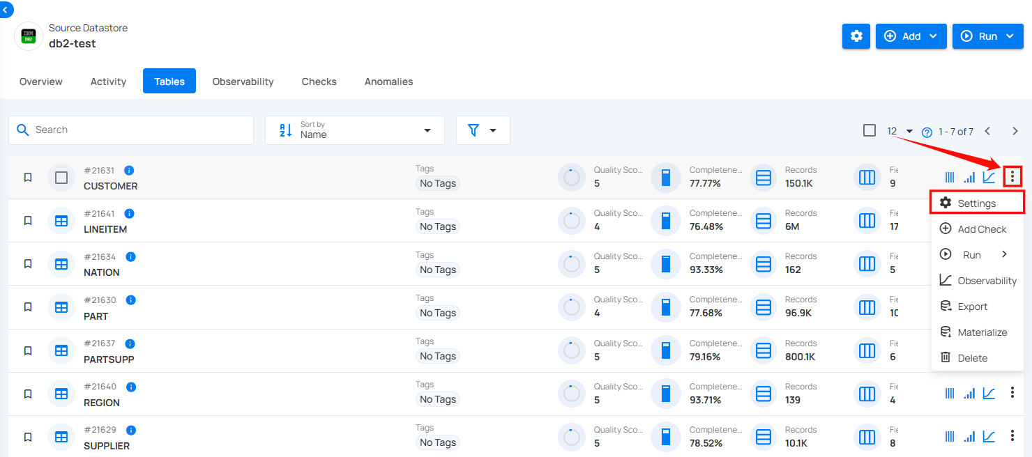The image size is (1032, 457).
Task: Switch to the Observability tab
Action: 243,82
